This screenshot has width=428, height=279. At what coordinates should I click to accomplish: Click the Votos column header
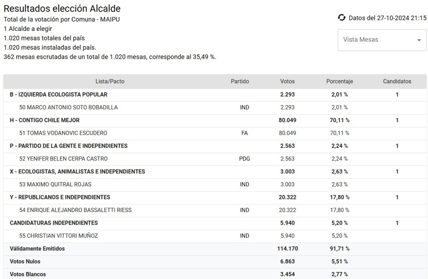tap(287, 81)
